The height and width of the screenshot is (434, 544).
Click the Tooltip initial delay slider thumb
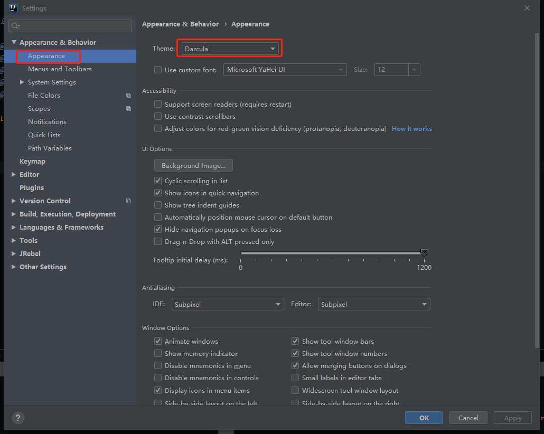tap(424, 252)
